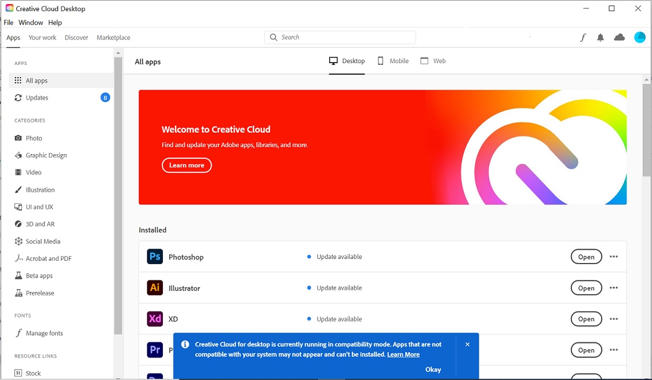
Task: Check cloud sync status icon
Action: pyautogui.click(x=619, y=38)
